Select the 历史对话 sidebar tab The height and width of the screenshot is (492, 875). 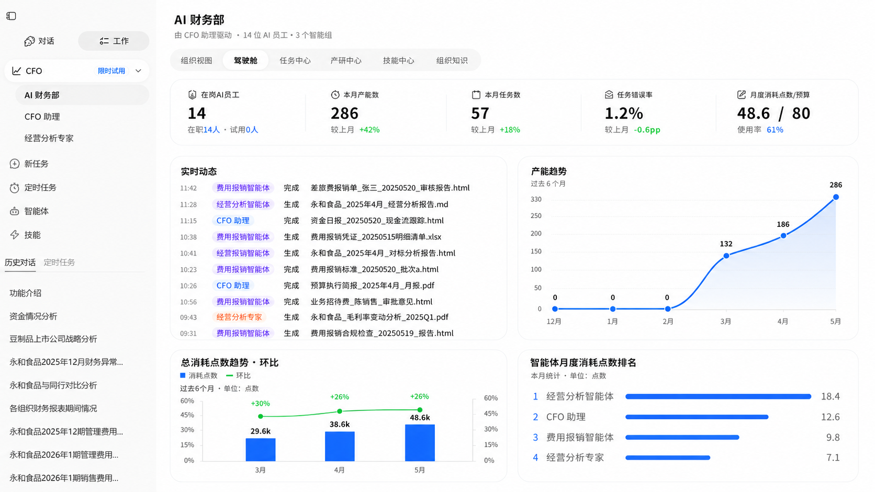pos(20,262)
